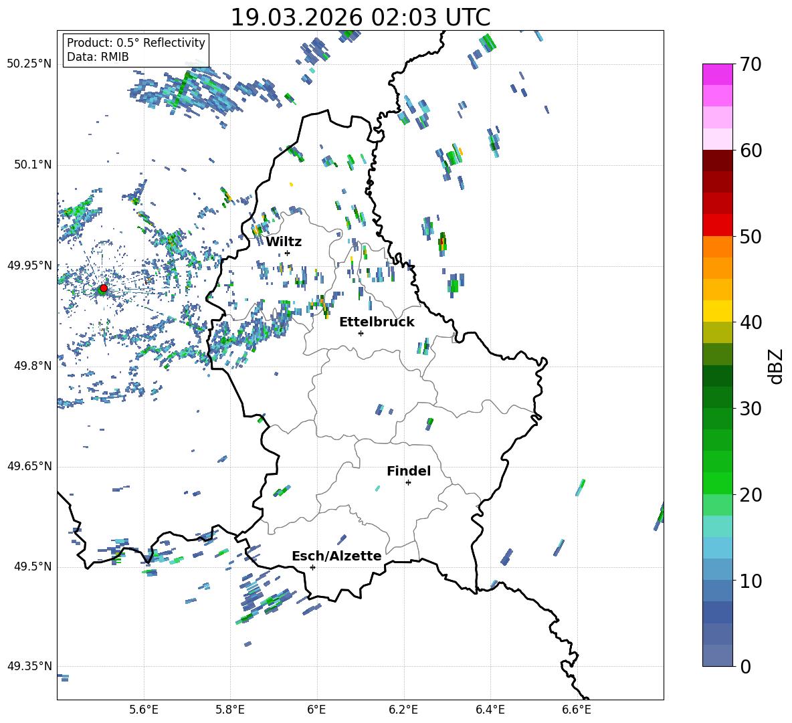Pick the bright red swatch above 50 dBZ
Viewport: 792px width, 723px height.
[x=718, y=225]
